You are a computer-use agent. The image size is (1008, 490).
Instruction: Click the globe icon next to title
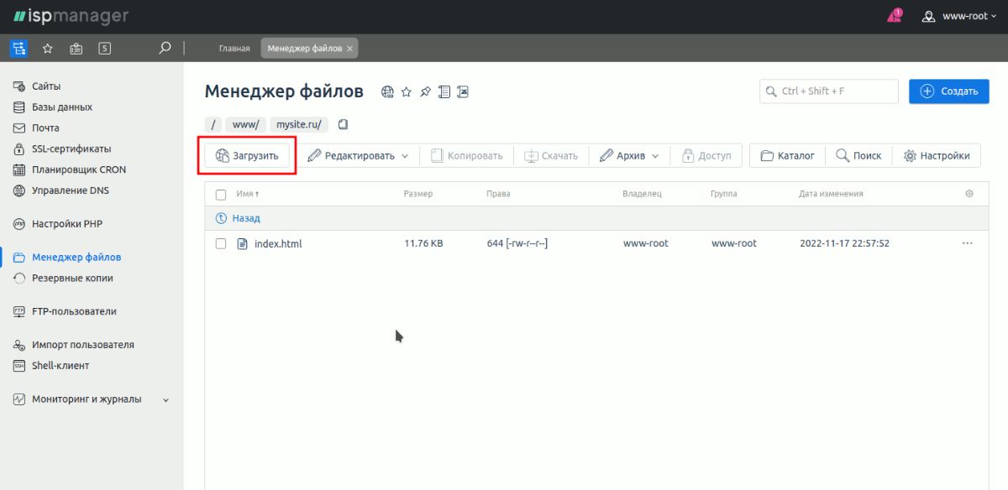[x=387, y=91]
